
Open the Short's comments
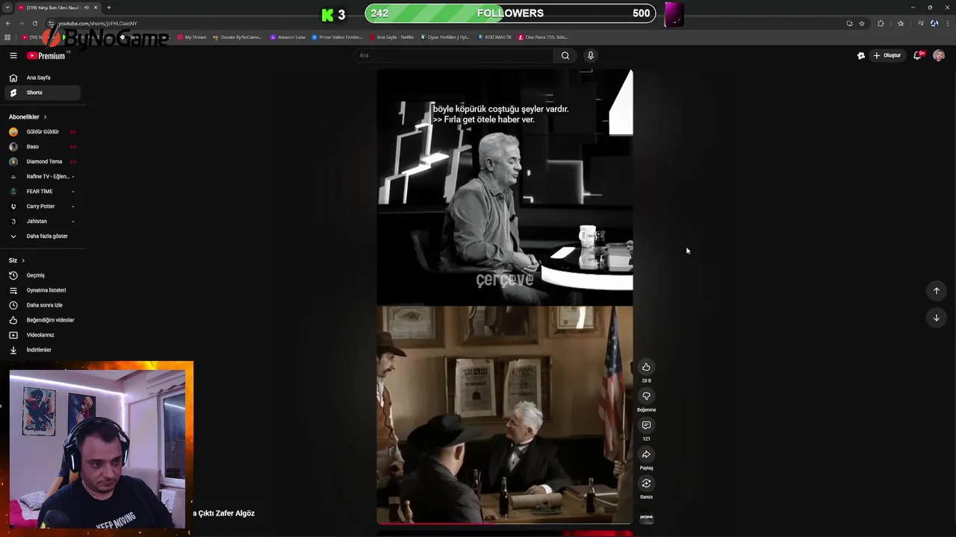click(x=646, y=425)
